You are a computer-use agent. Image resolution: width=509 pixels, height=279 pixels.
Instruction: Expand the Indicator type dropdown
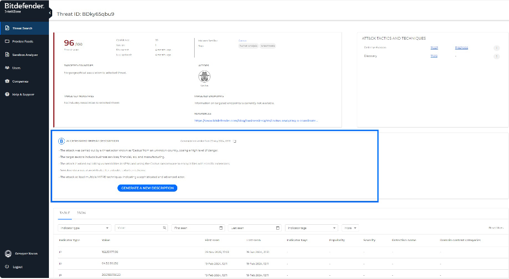(84, 228)
